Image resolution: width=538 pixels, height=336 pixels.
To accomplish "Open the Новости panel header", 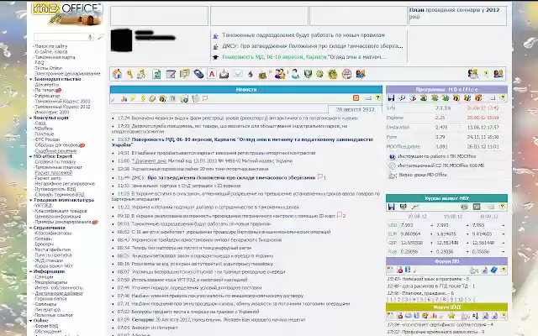I will click(246, 90).
